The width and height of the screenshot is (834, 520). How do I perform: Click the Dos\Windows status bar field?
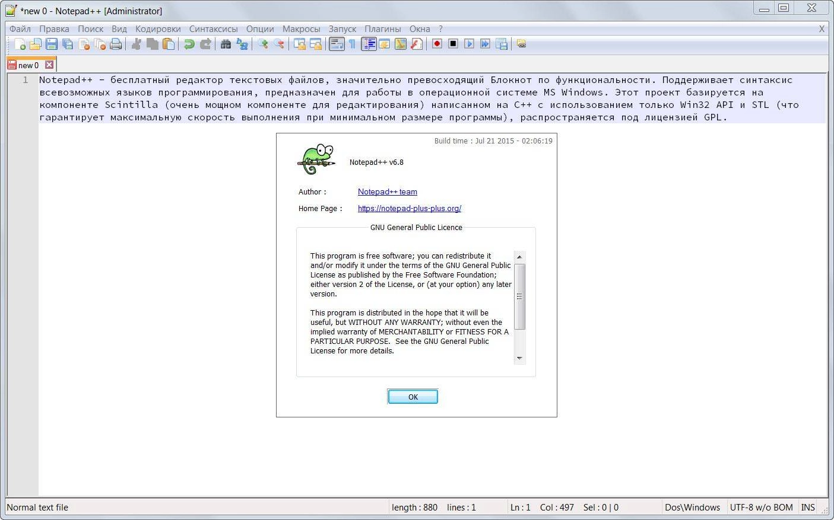point(692,508)
